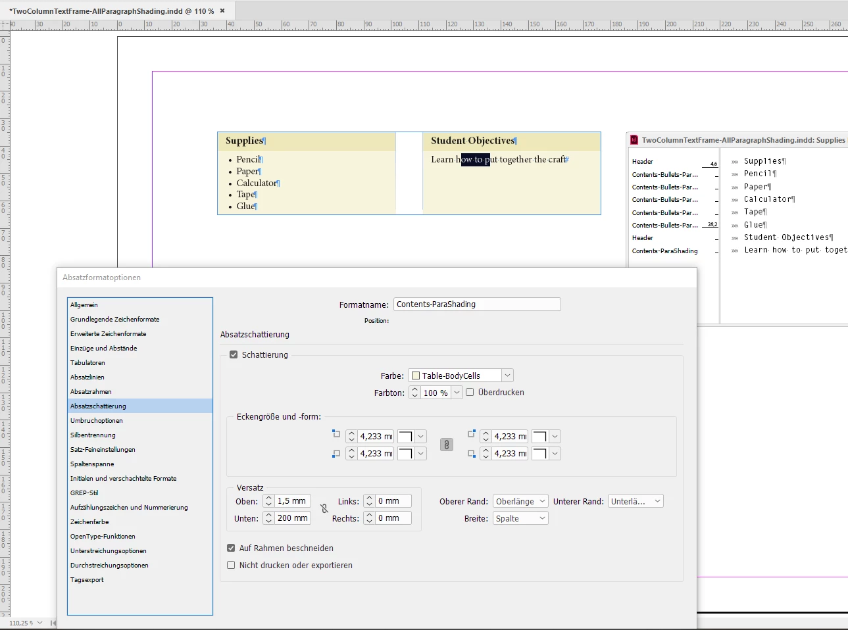
Task: Select Tagsexport category
Action: point(140,580)
